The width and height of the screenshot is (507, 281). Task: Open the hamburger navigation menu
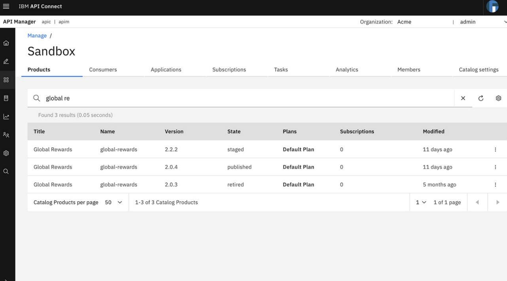[6, 6]
